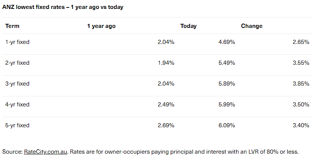Select the '4-yr fixed' row label

pos(17,105)
